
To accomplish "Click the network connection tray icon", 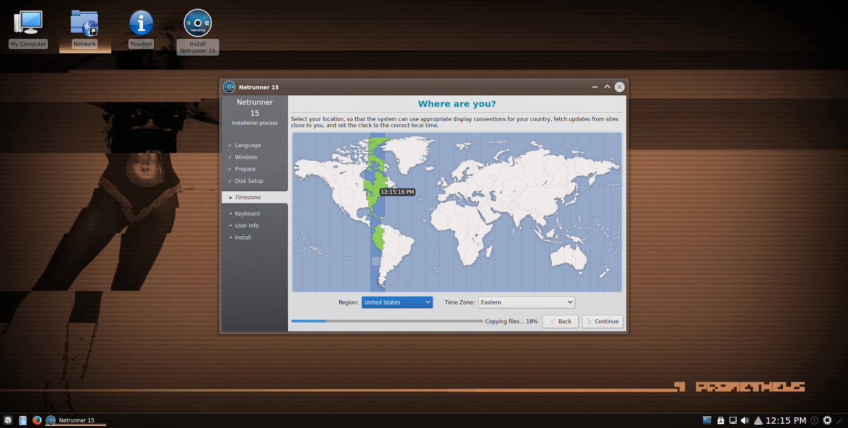I will 733,420.
